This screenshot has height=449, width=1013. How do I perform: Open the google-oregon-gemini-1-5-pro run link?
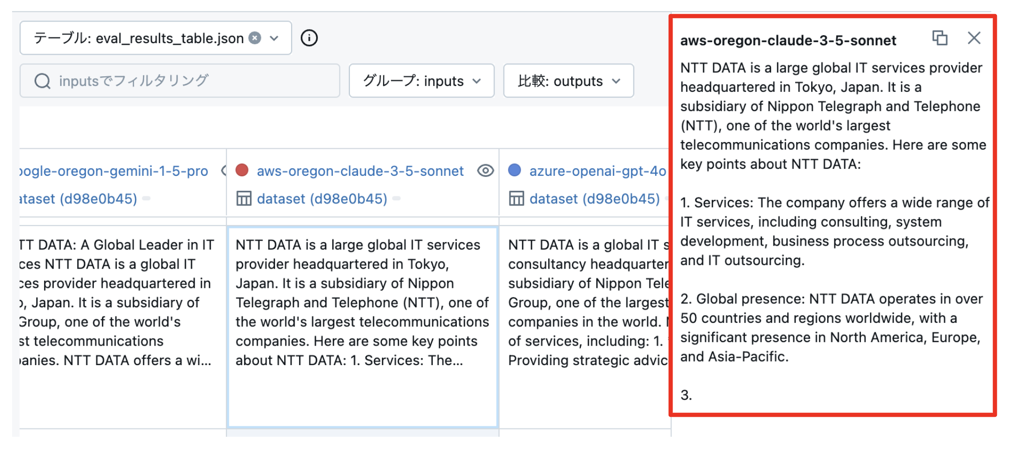point(113,171)
